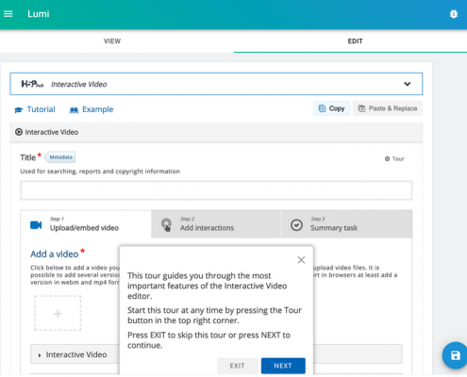Select the Step 1 Upload/embed video tab
Viewport: 467px width, 377px height.
coord(86,224)
